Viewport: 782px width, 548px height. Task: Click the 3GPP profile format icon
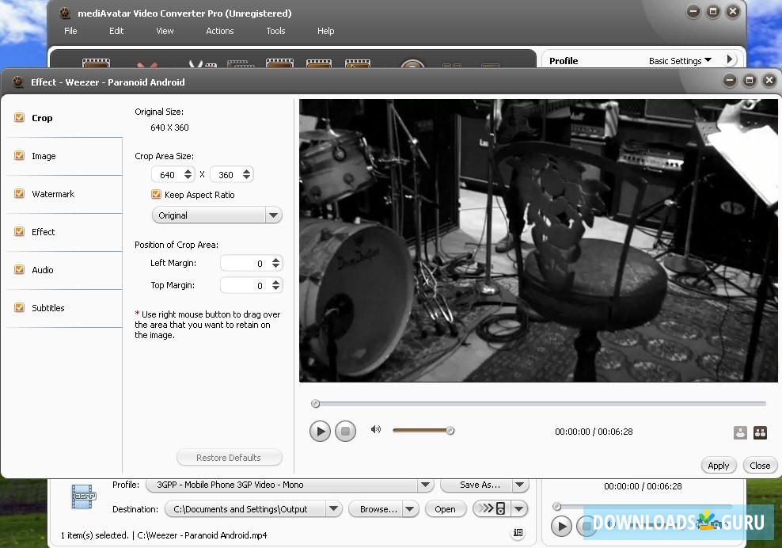83,497
